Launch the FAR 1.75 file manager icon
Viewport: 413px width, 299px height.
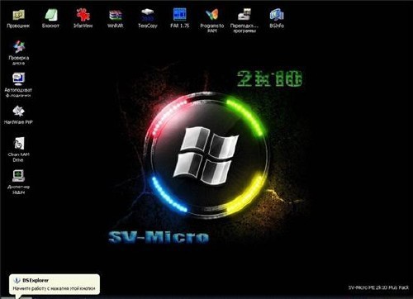coord(180,18)
